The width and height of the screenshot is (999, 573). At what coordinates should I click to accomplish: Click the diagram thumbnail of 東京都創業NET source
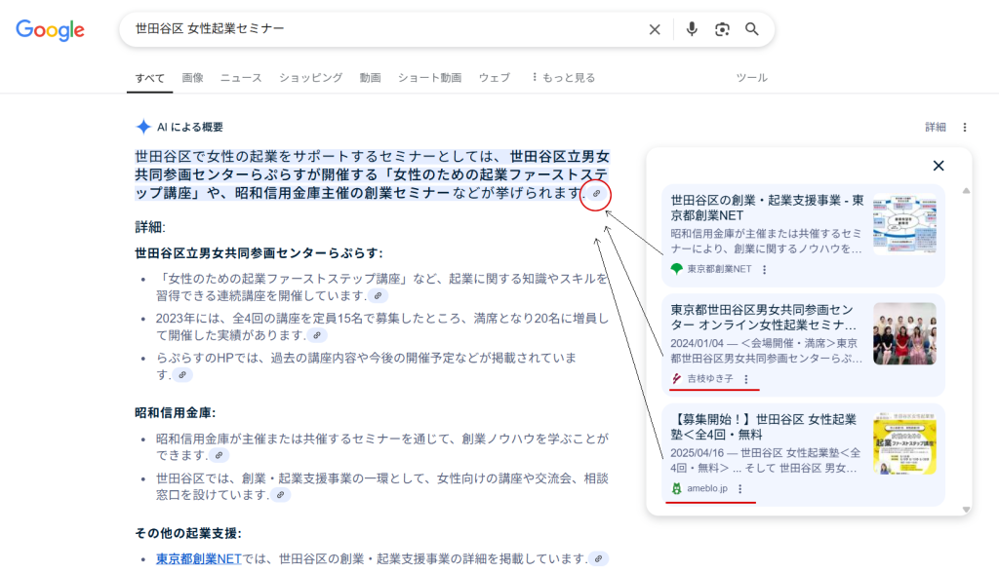pyautogui.click(x=904, y=224)
